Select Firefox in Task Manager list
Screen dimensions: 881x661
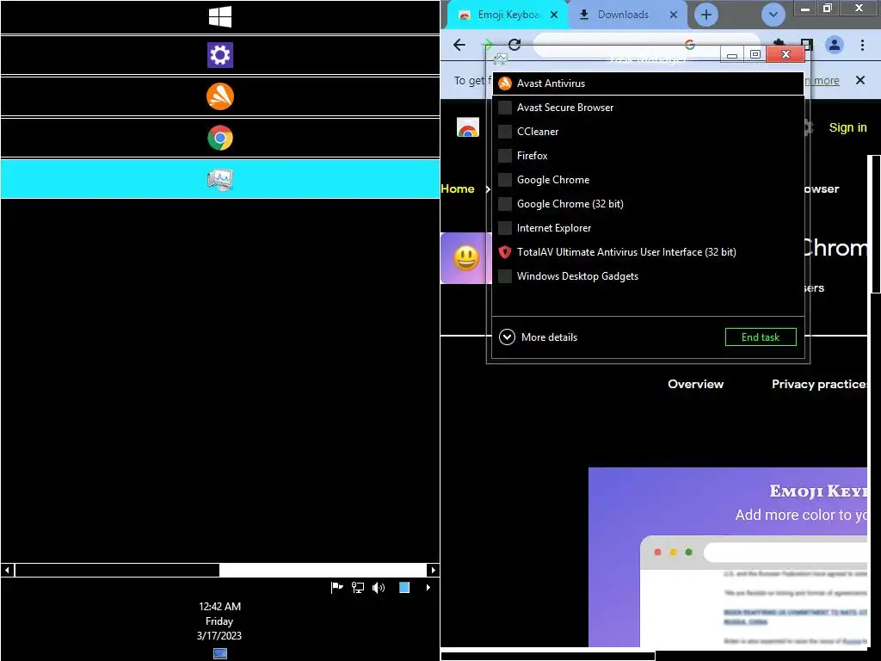click(x=648, y=156)
